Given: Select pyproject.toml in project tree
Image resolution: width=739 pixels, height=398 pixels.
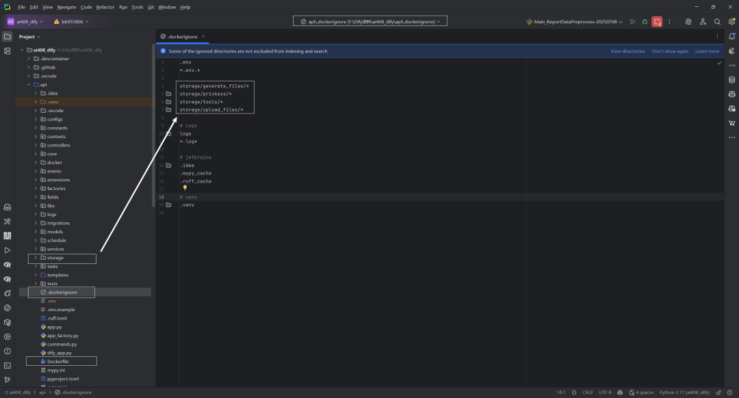Looking at the screenshot, I should pos(63,379).
